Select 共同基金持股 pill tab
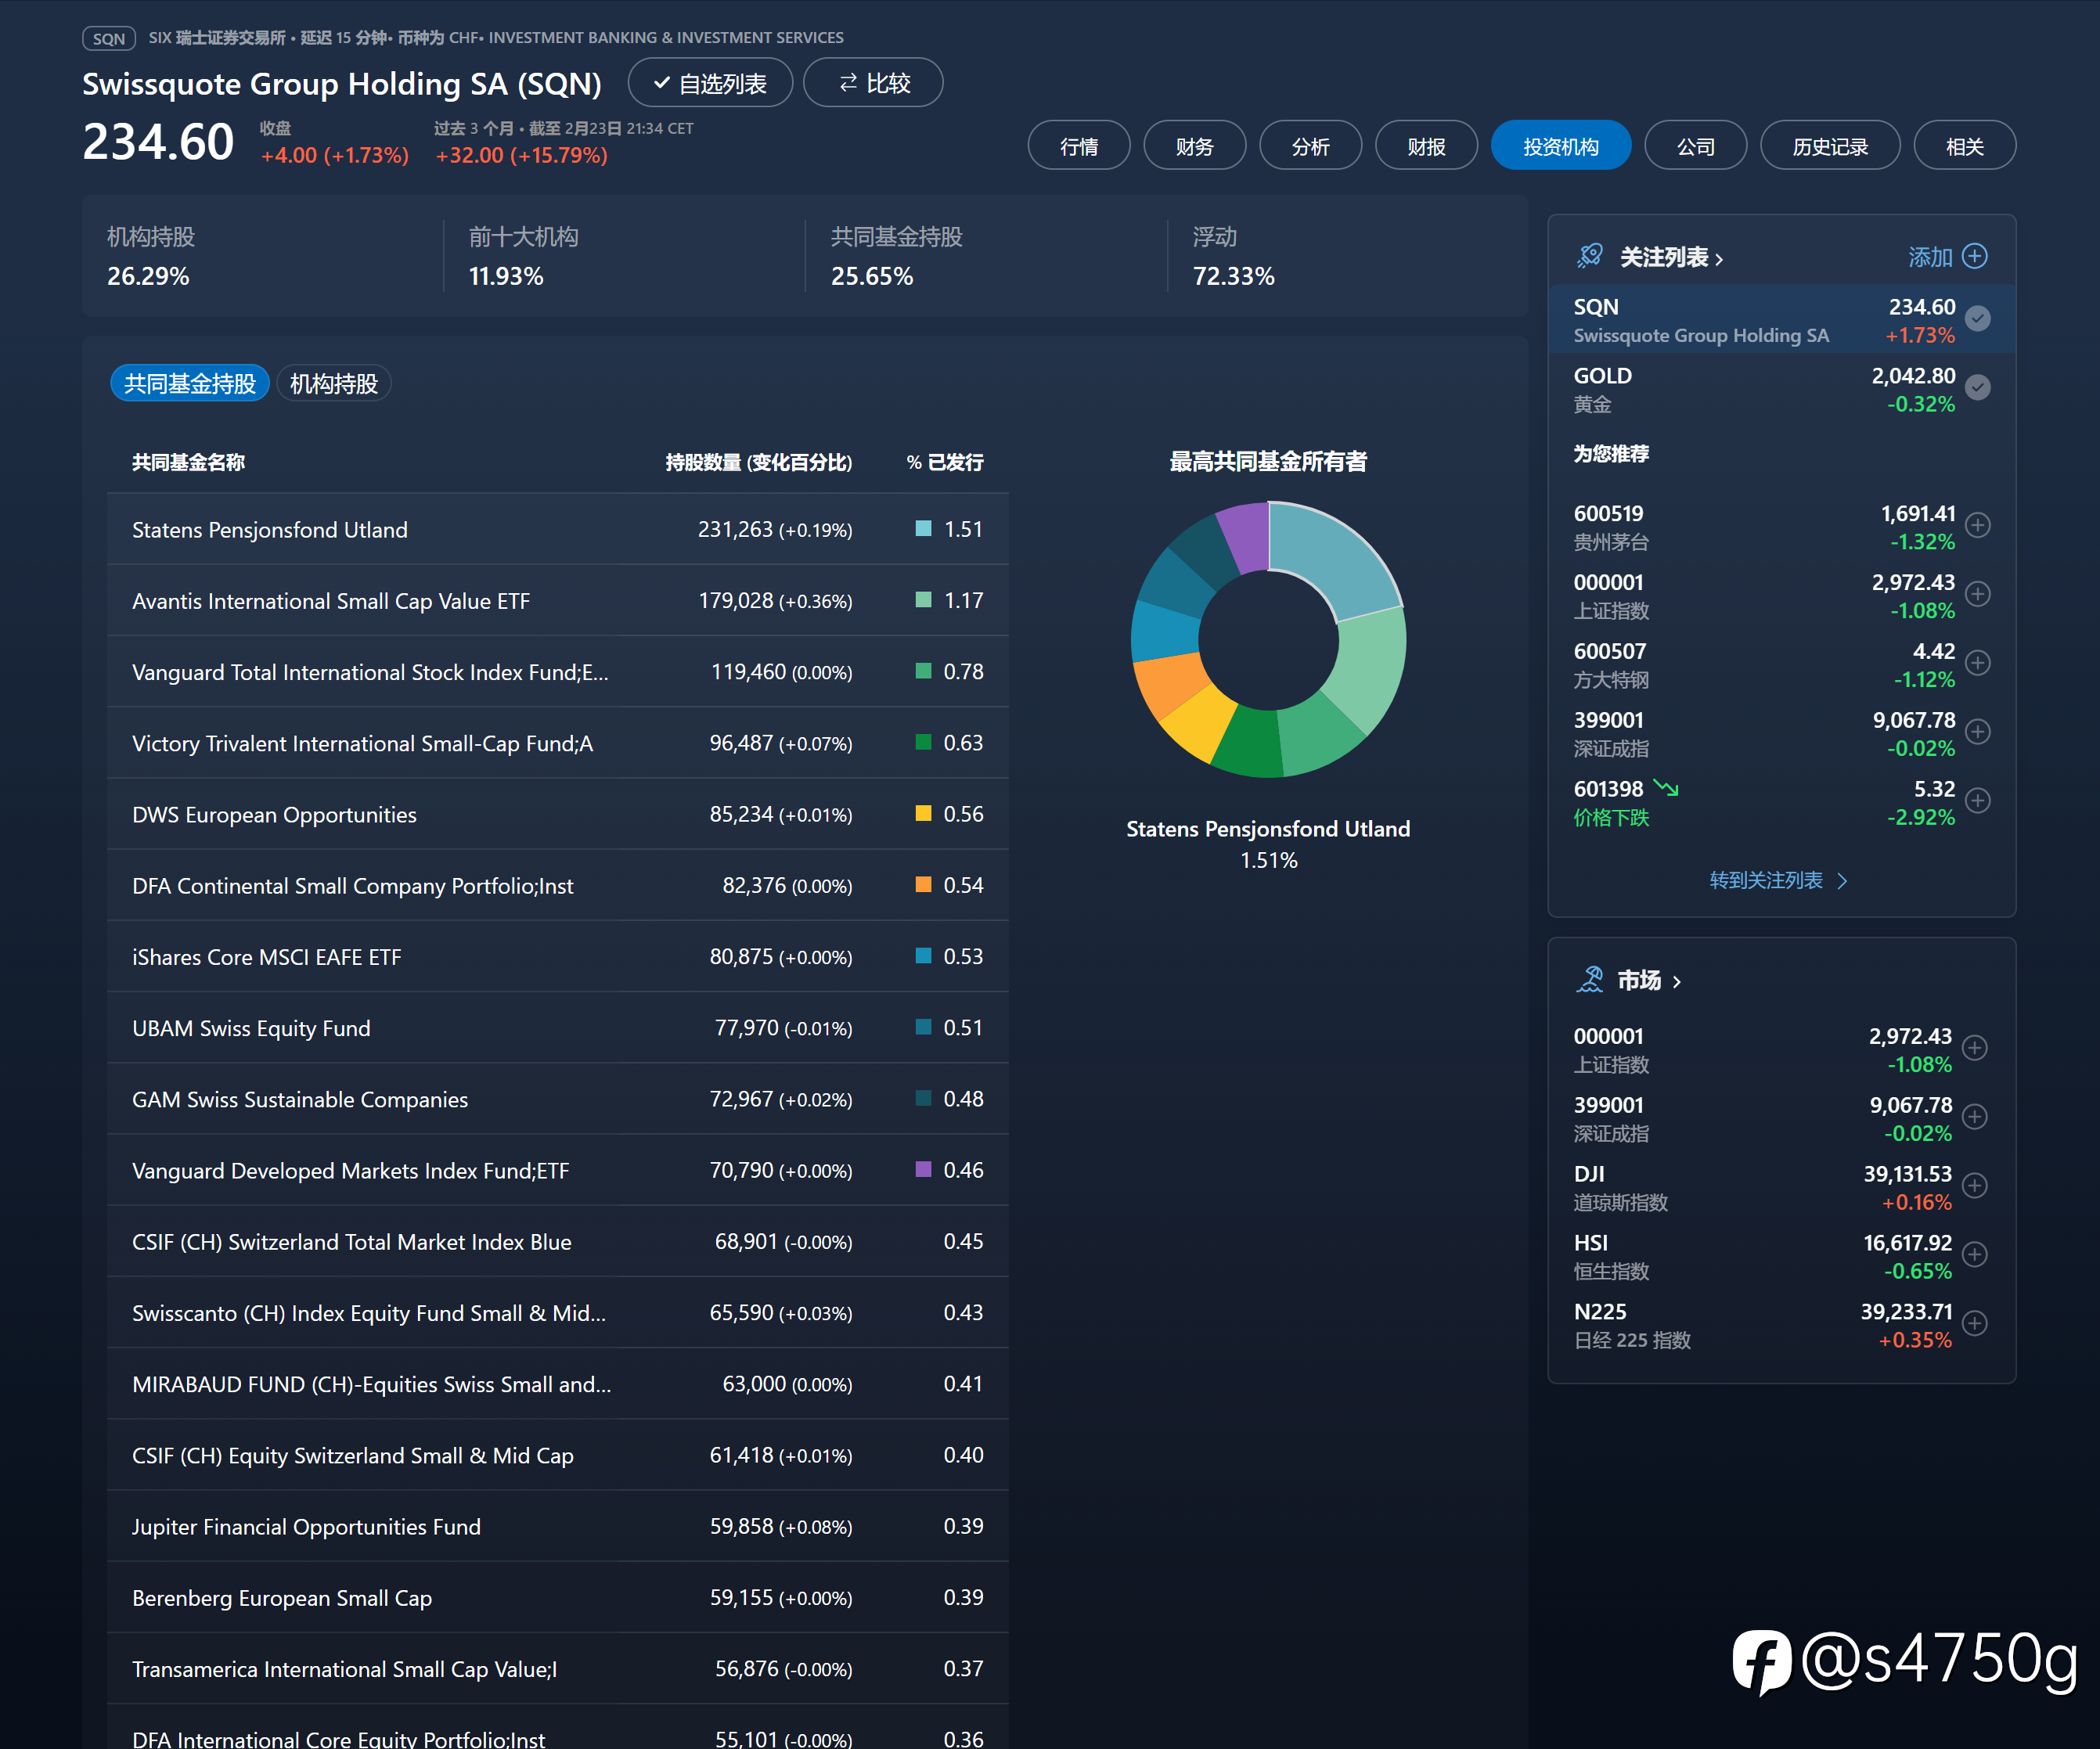The width and height of the screenshot is (2100, 1749). coord(190,384)
